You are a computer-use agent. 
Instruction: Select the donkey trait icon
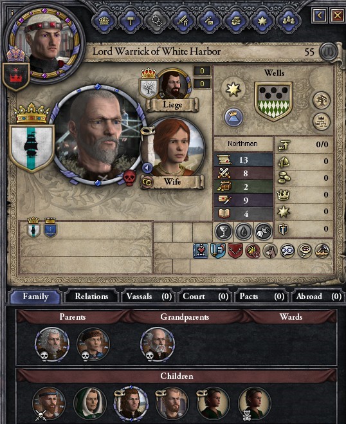click(x=270, y=251)
